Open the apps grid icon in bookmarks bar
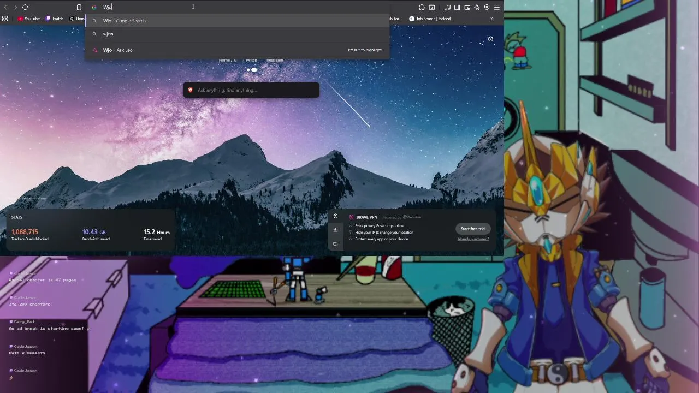The image size is (699, 393). tap(5, 19)
